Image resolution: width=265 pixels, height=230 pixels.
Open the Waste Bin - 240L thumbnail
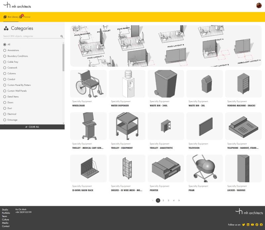coord(166,84)
